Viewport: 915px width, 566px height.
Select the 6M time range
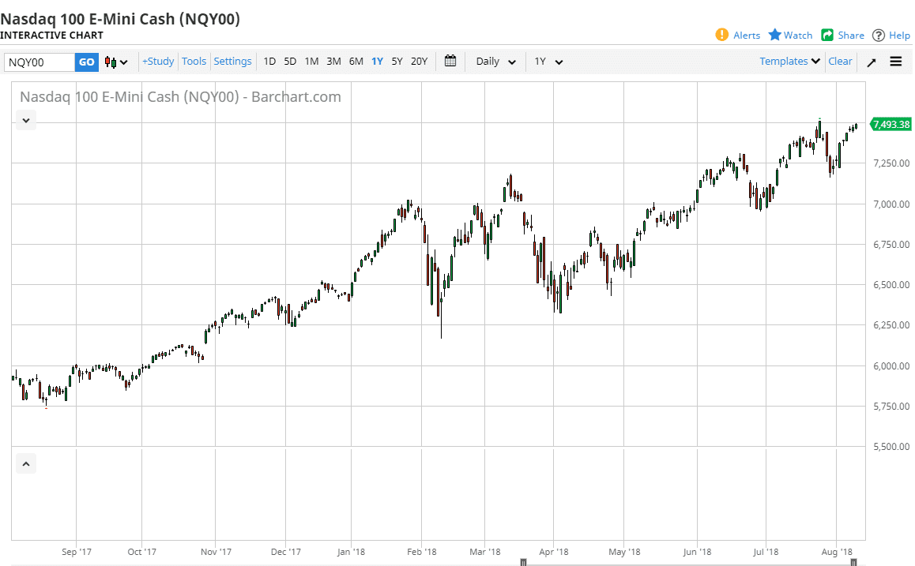pyautogui.click(x=356, y=62)
